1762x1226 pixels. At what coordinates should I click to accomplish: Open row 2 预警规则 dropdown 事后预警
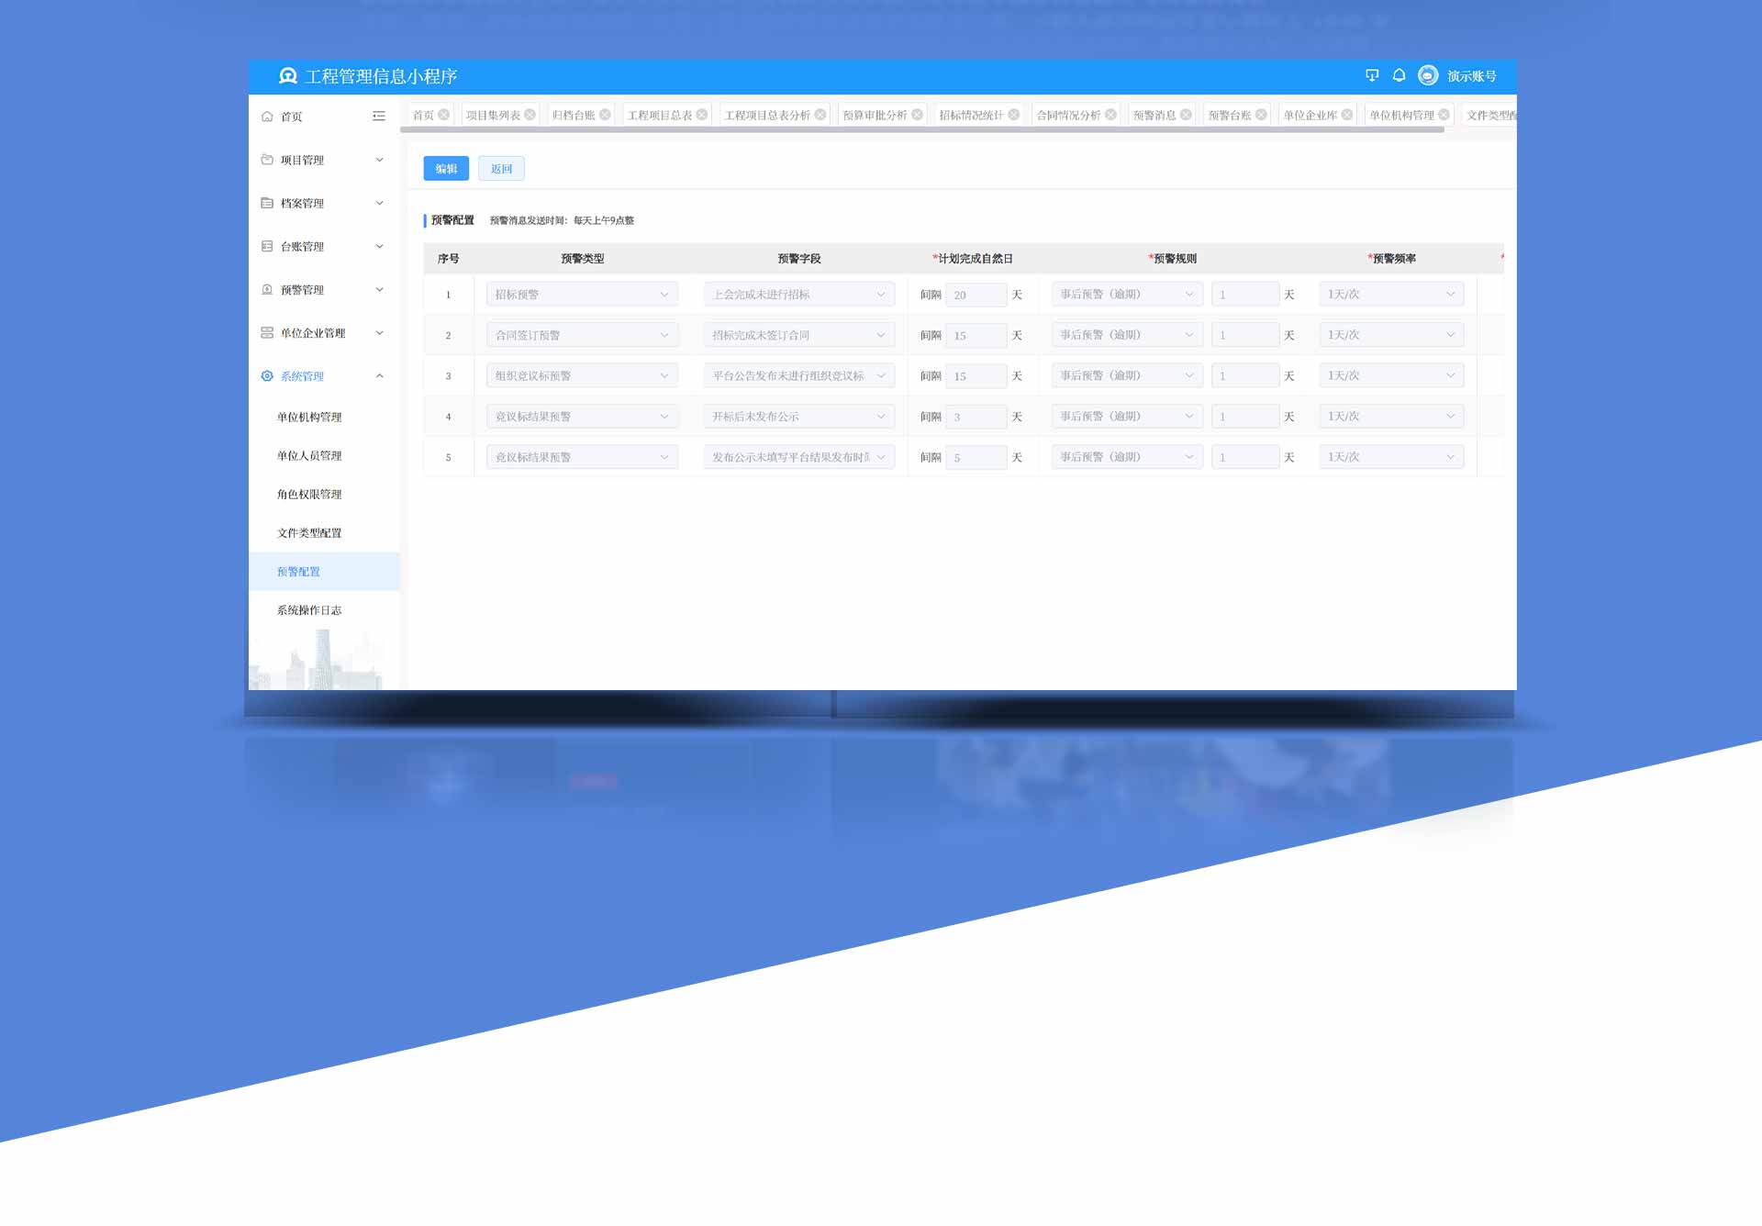1127,335
